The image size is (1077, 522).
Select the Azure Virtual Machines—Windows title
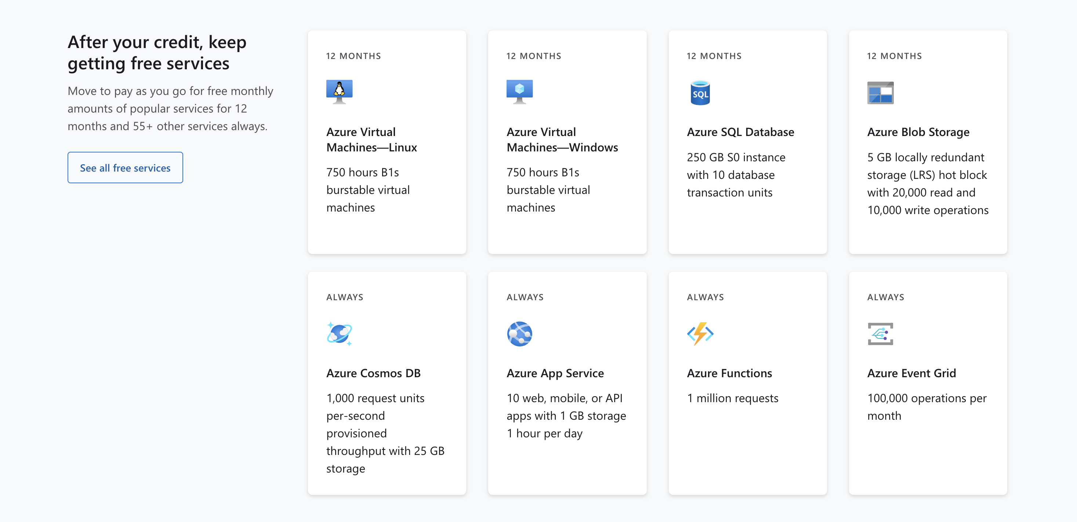point(562,139)
